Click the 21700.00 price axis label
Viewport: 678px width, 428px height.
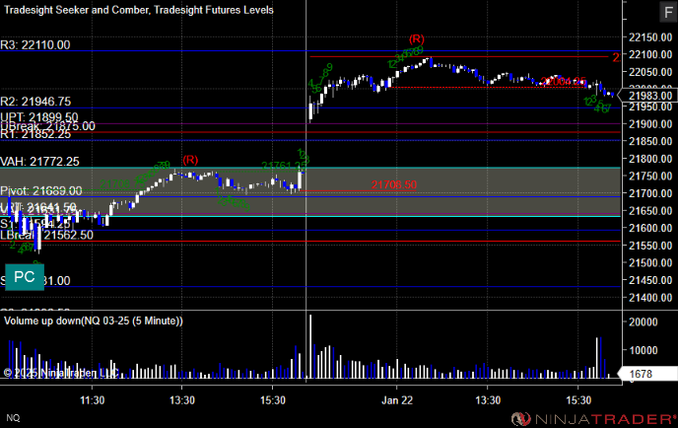[650, 193]
